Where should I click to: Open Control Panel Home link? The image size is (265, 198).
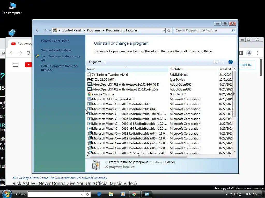pyautogui.click(x=55, y=41)
